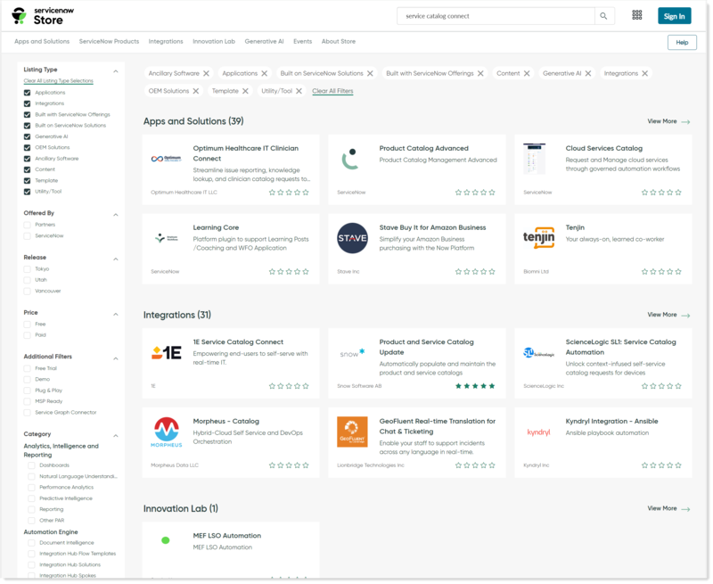The image size is (713, 584).
Task: Remove the Utility/Tool filter chip
Action: pos(299,91)
